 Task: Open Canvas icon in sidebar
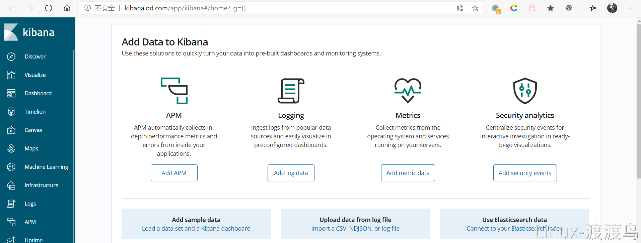point(11,130)
